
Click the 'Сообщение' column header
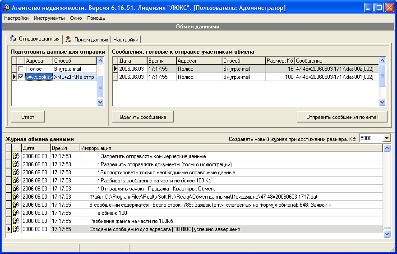(337, 61)
